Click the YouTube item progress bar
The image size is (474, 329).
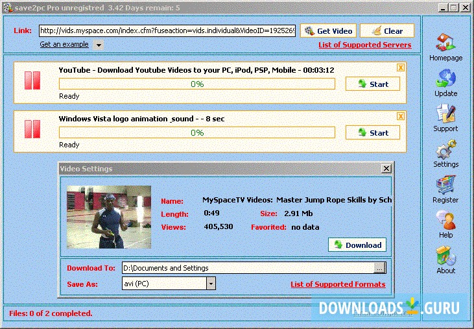(197, 84)
